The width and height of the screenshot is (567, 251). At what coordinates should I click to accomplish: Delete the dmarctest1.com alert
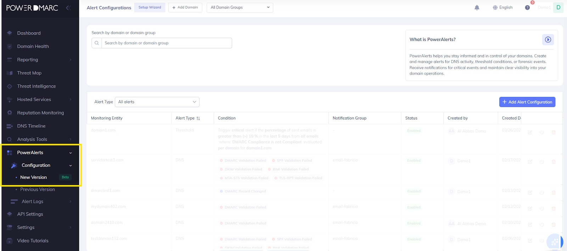[554, 193]
